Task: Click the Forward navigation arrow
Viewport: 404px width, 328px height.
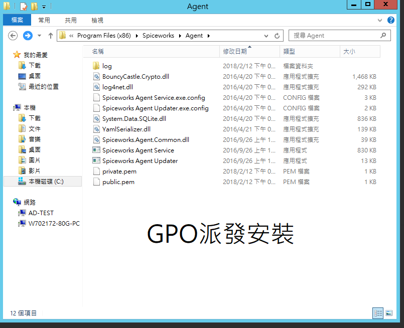Action: pos(28,36)
